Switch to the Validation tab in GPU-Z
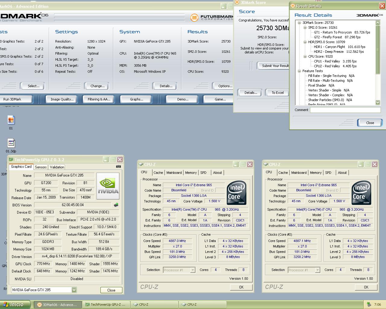Viewport: 386px width, 309px height. coord(57,167)
